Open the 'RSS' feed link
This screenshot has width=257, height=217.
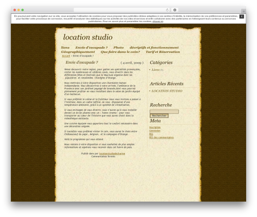[x=151, y=134]
